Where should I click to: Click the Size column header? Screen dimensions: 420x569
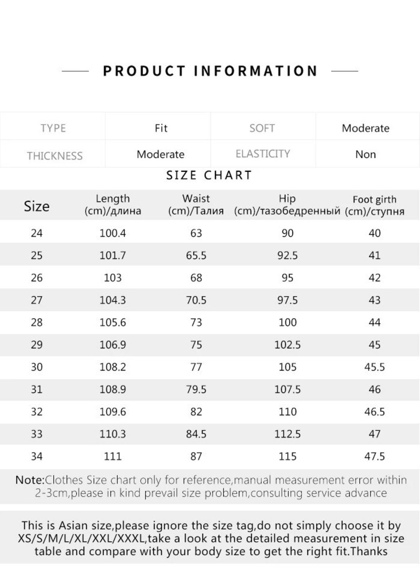[x=36, y=206]
